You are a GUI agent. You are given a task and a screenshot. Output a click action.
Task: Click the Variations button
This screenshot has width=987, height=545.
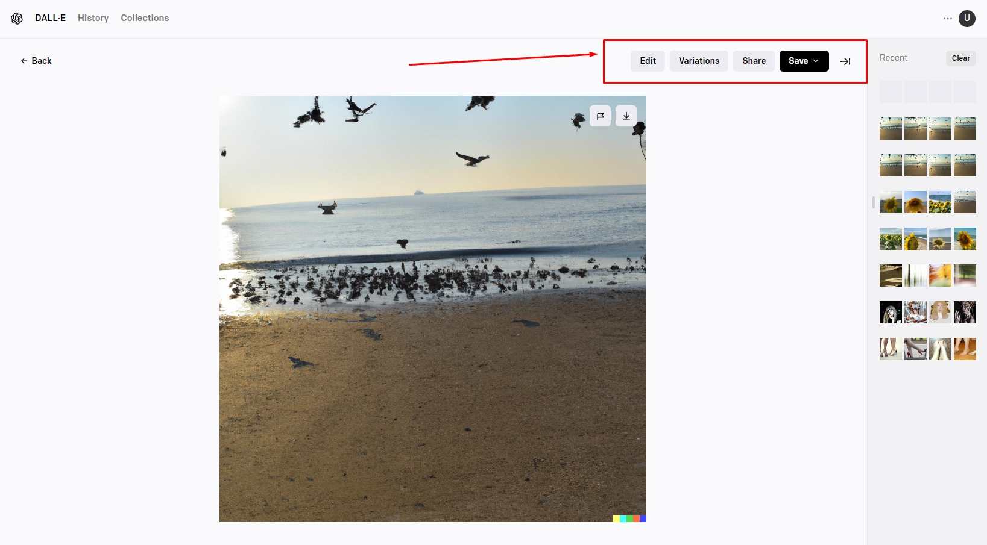point(699,61)
